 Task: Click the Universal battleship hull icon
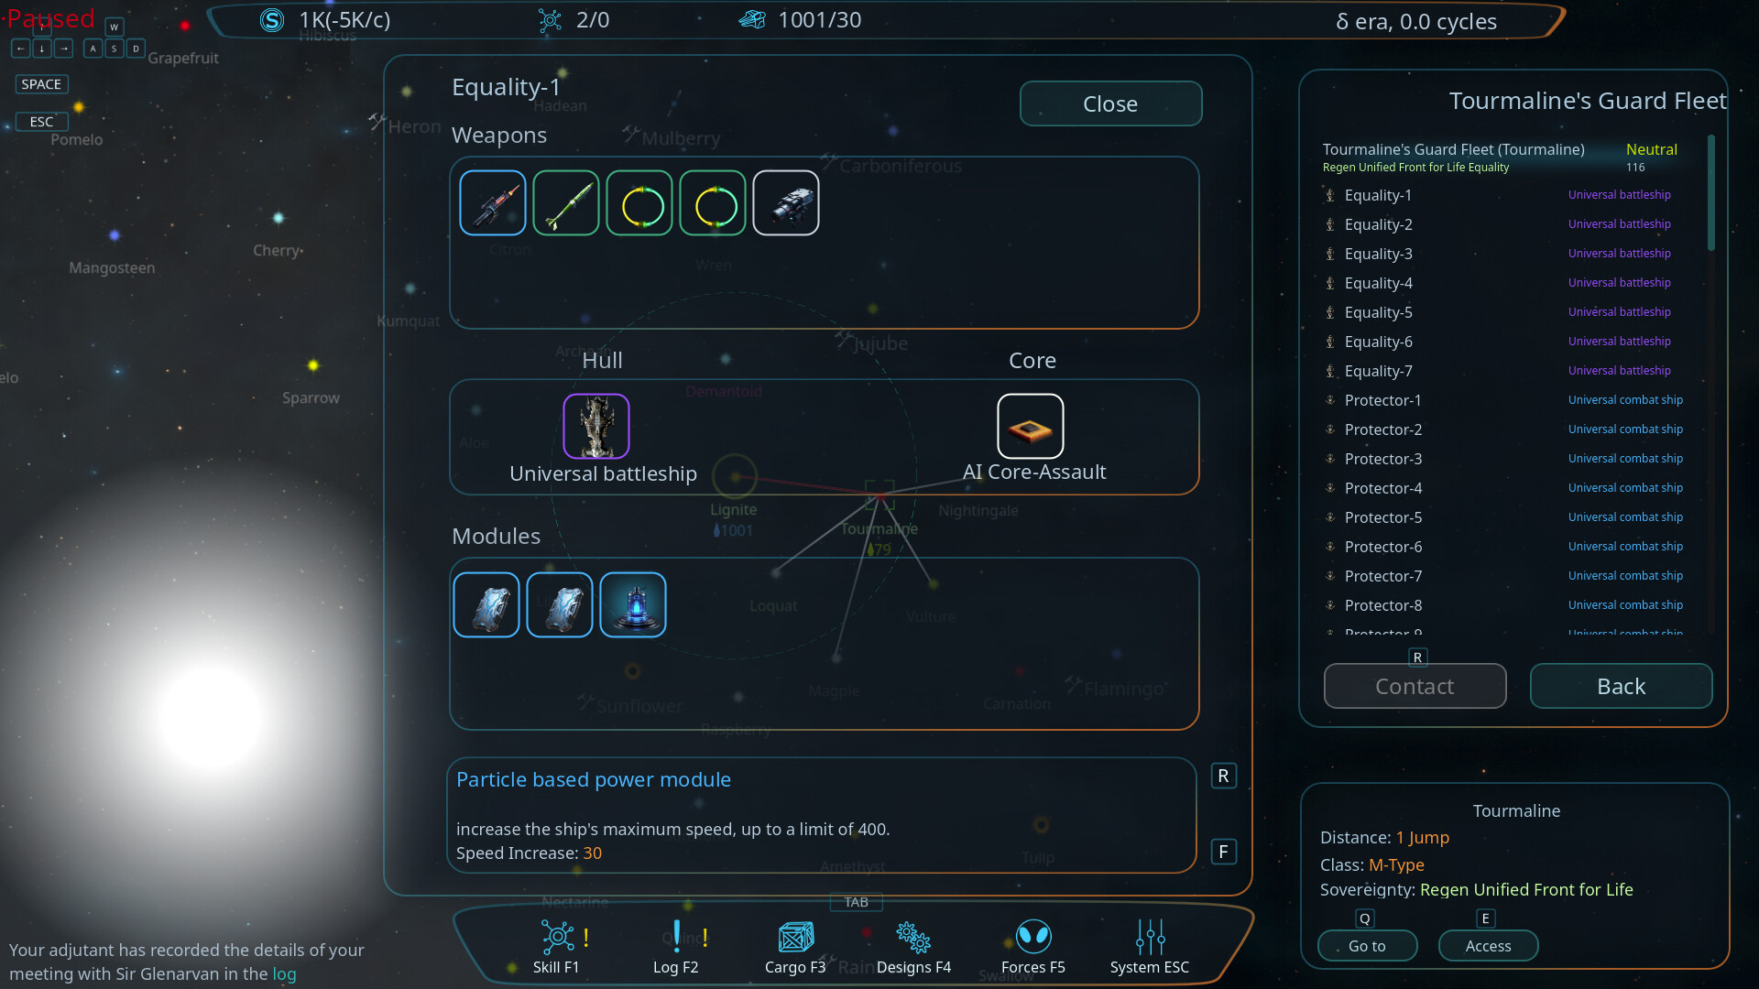coord(596,426)
